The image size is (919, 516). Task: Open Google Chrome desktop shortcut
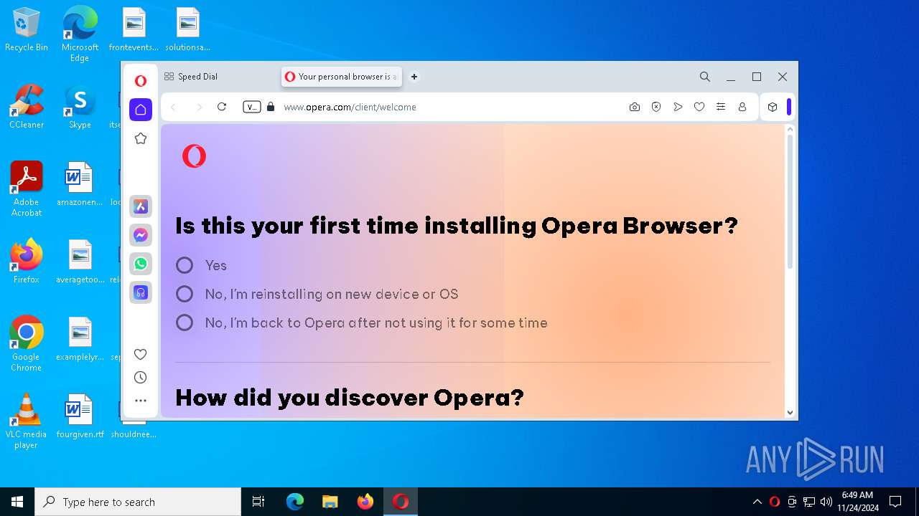point(27,343)
